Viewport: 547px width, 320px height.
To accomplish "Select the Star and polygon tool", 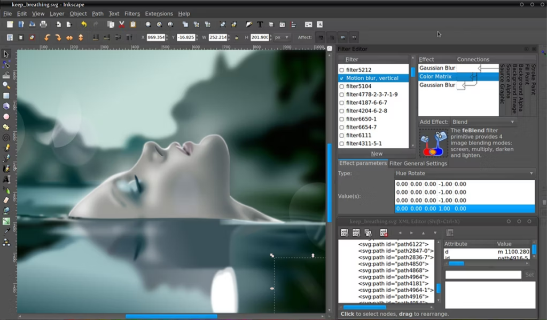I will (6, 127).
